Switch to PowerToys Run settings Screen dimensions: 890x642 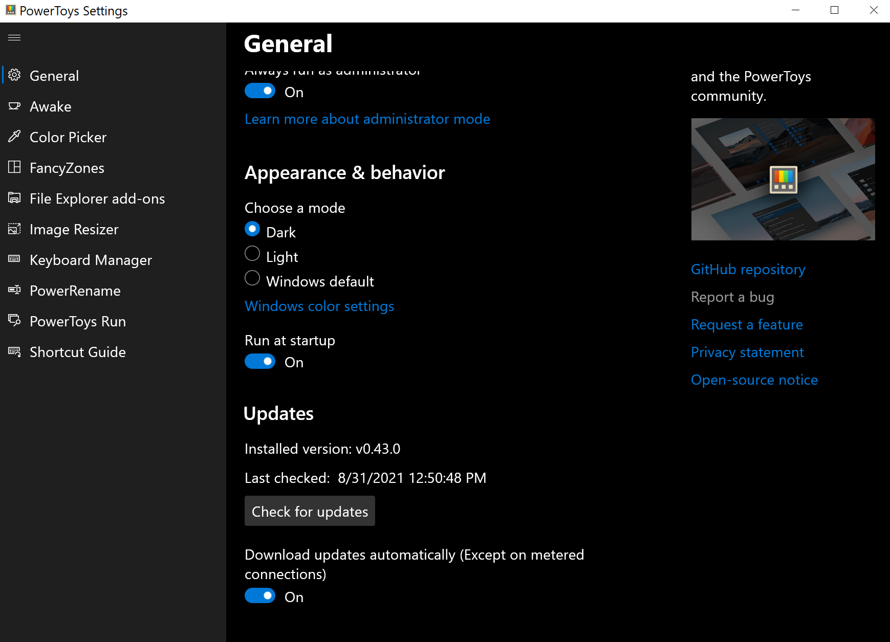[113, 321]
